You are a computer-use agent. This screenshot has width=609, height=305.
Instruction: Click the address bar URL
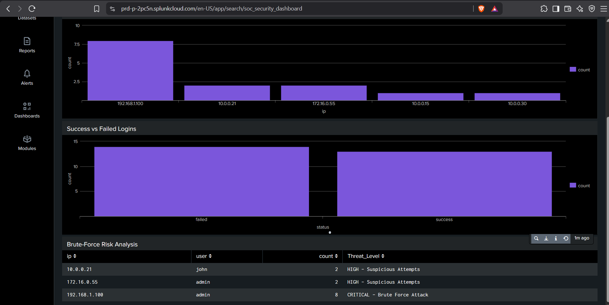(211, 9)
